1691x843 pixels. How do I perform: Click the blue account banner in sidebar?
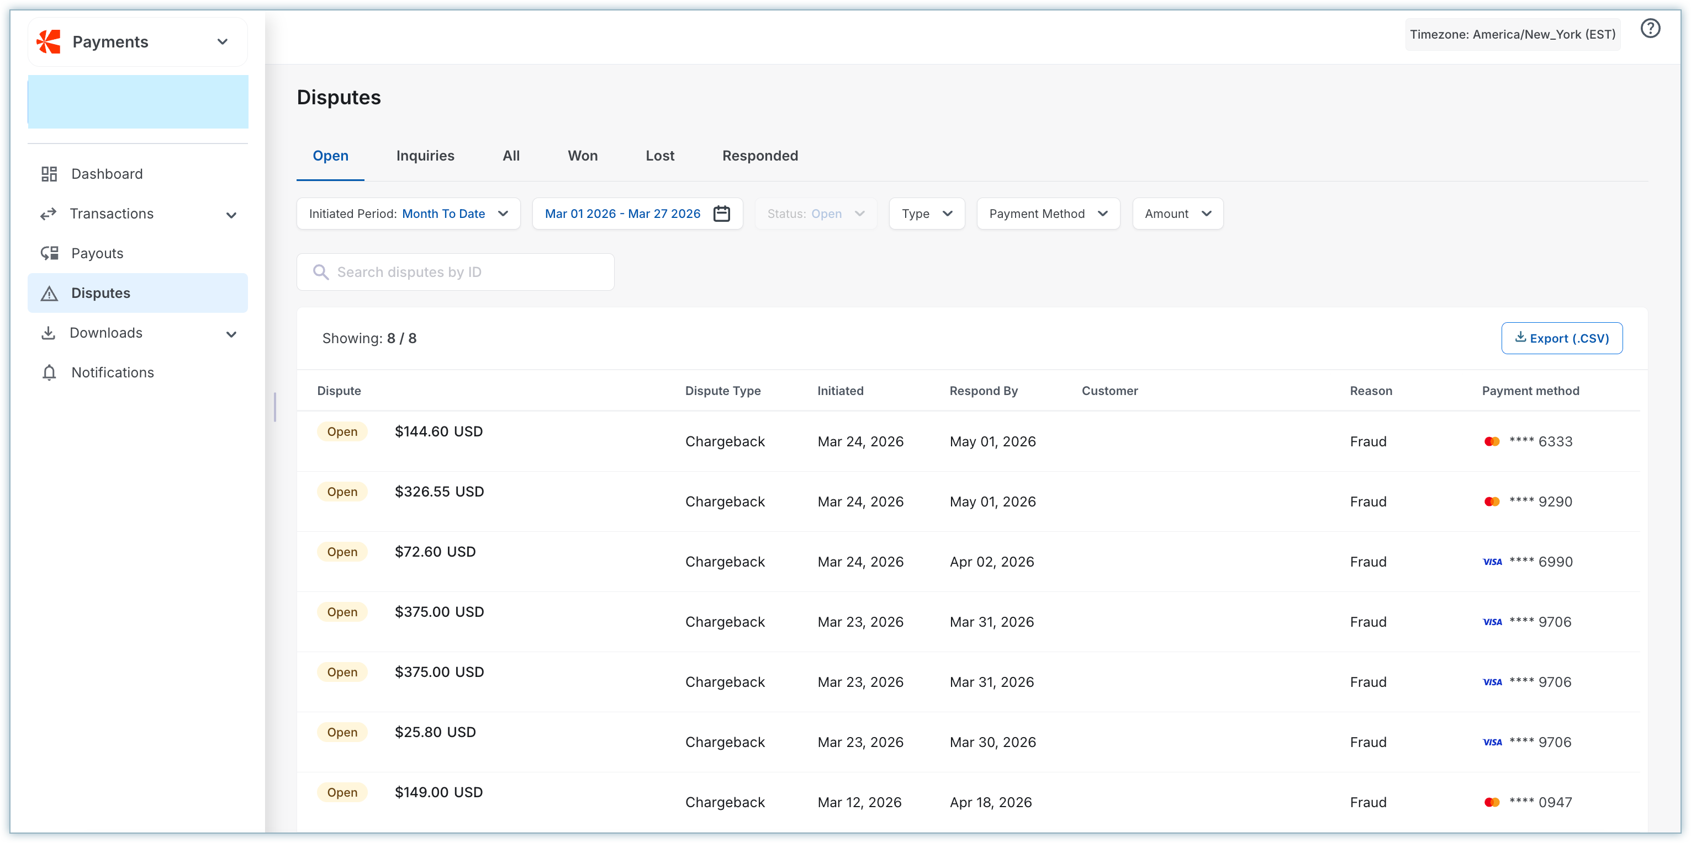[138, 102]
